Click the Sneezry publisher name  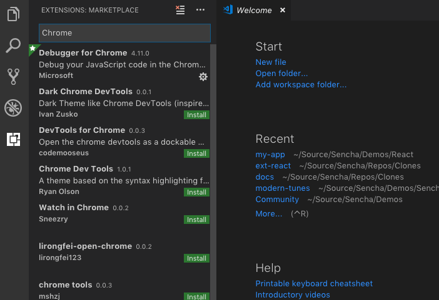pyautogui.click(x=53, y=219)
